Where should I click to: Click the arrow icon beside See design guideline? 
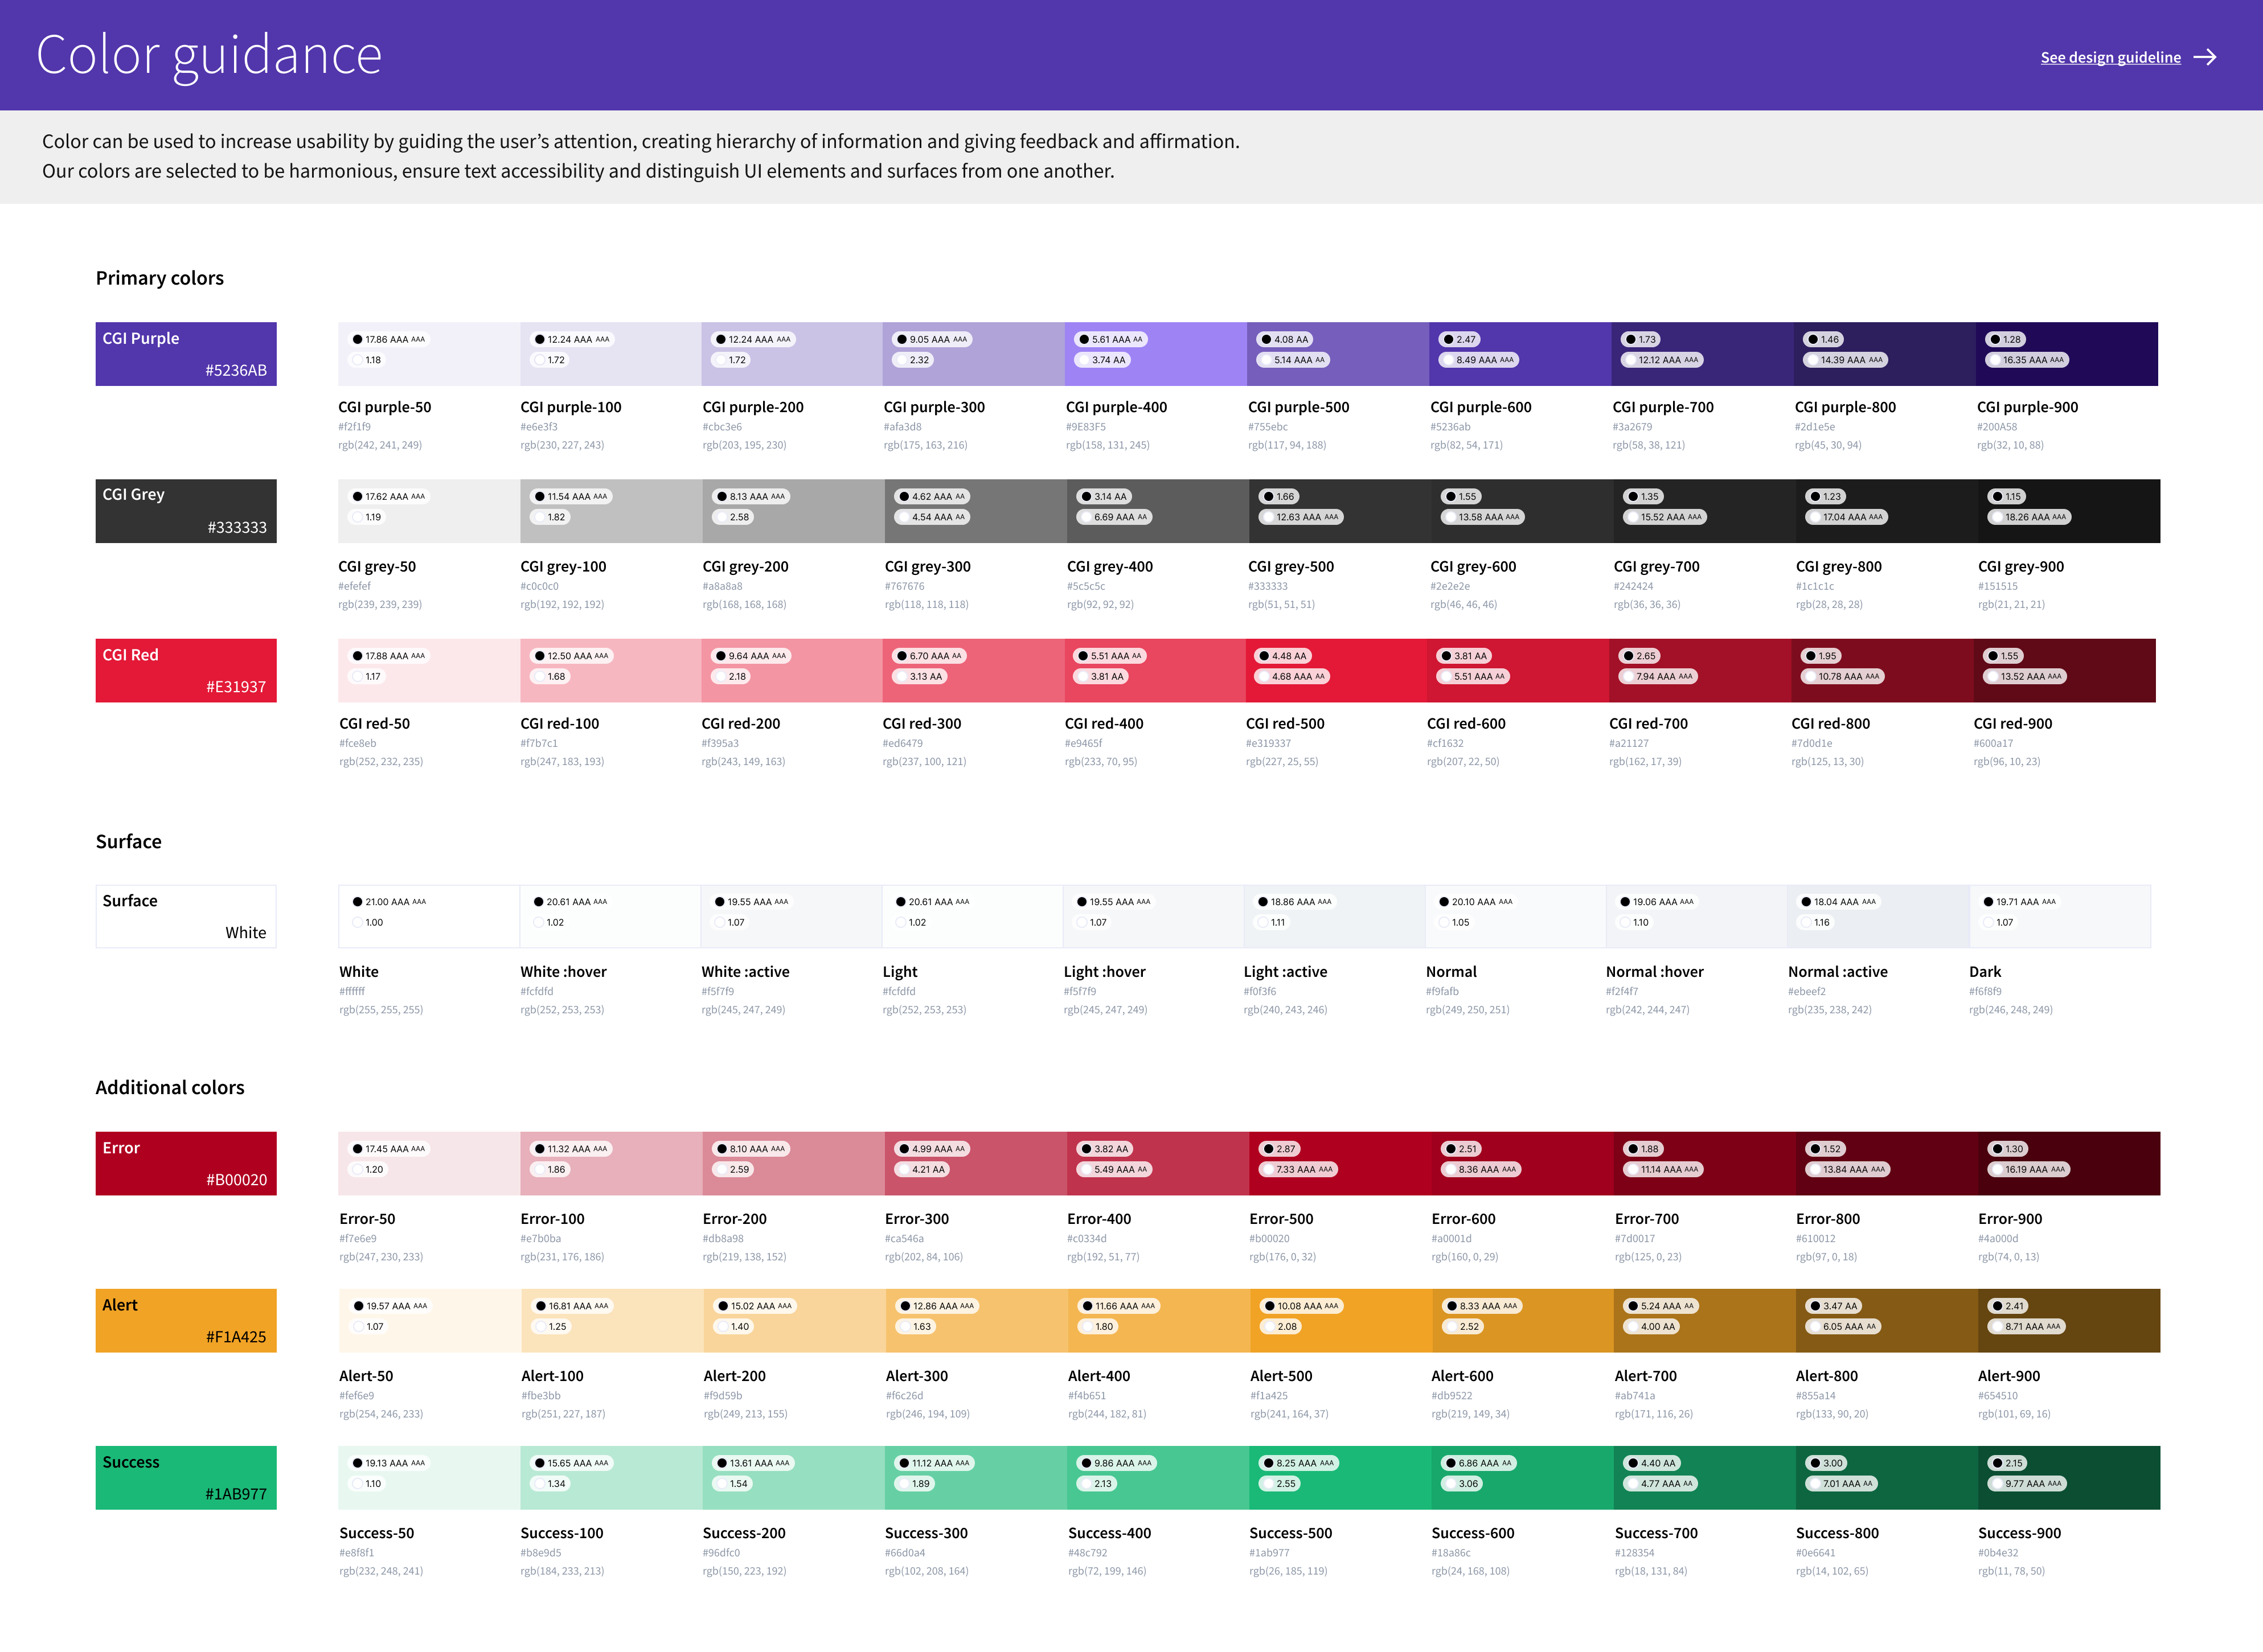click(x=2205, y=57)
